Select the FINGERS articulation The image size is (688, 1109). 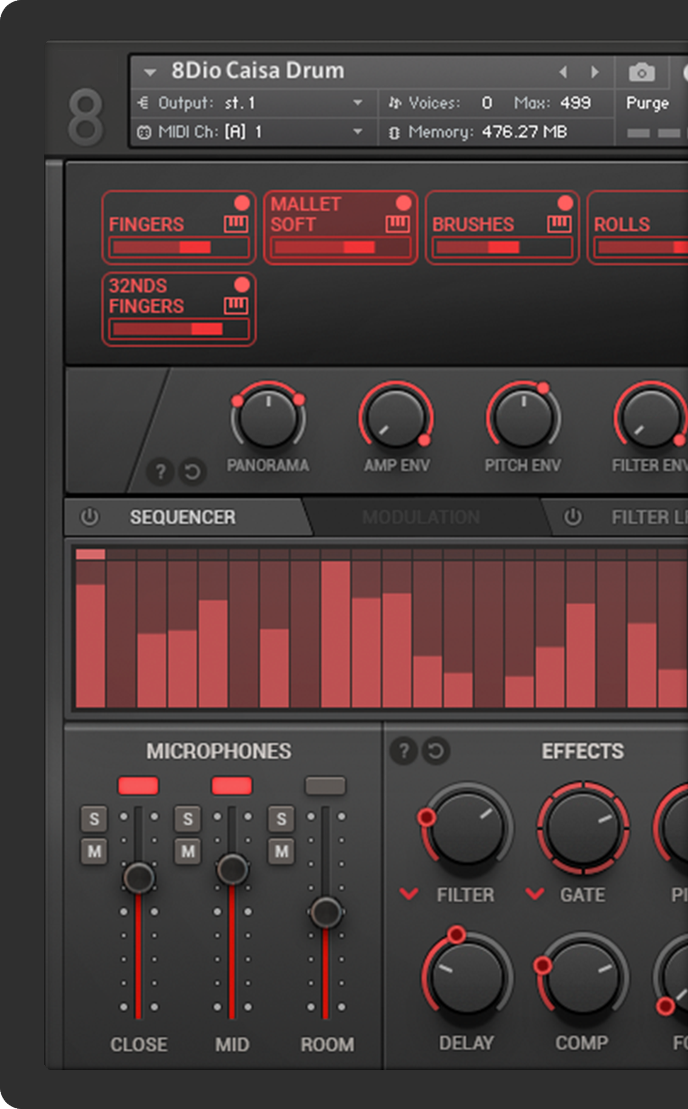click(x=179, y=227)
